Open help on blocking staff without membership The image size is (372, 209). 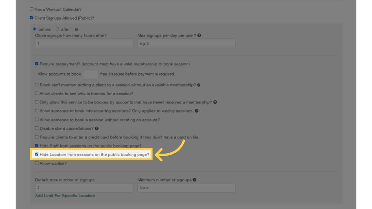(199, 85)
